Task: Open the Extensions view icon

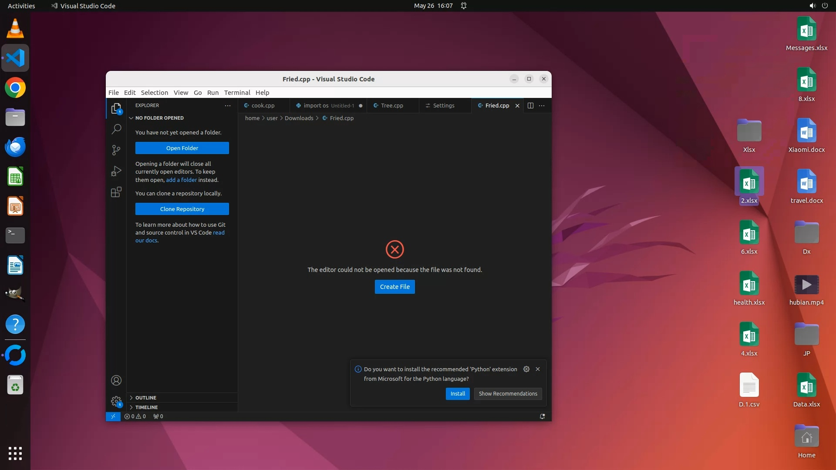Action: tap(116, 192)
